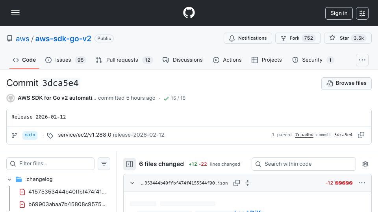Select file 41575353444b40ffbf474f41… in tree
378x212 pixels.
tap(67, 192)
